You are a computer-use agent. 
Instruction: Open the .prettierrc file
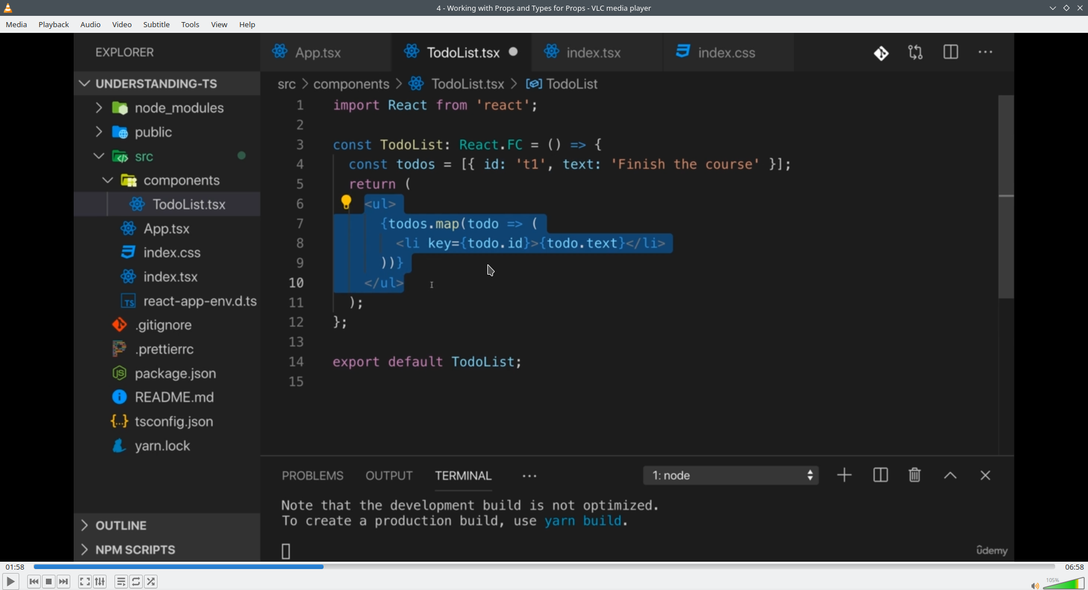[x=167, y=349]
